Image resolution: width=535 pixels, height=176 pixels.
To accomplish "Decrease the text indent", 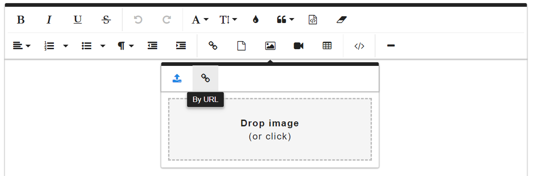I will point(153,46).
